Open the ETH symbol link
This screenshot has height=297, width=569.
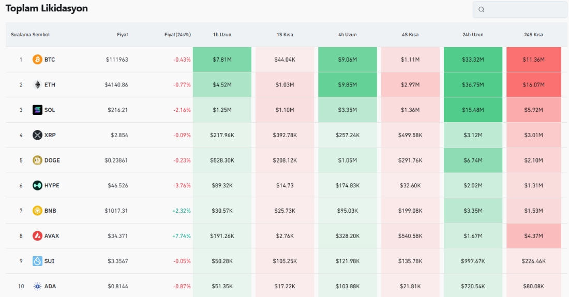(50, 85)
